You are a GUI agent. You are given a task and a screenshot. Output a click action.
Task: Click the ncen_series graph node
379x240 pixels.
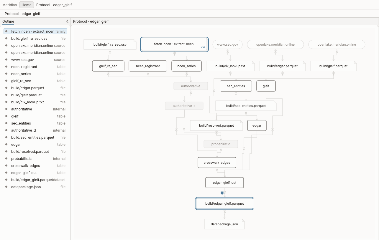click(x=186, y=66)
